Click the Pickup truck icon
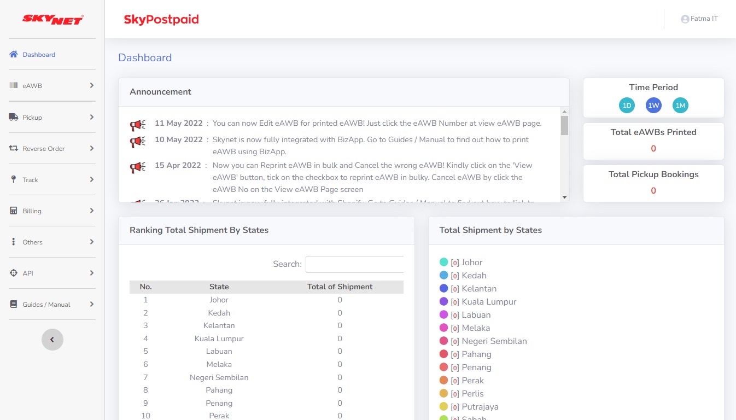The height and width of the screenshot is (420, 736). pyautogui.click(x=14, y=117)
